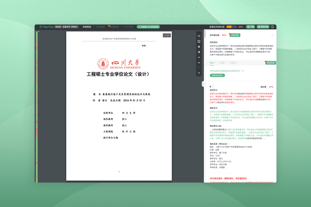This screenshot has height=207, width=311.
Task: Select the 本地库 source tab
Action: point(221,63)
